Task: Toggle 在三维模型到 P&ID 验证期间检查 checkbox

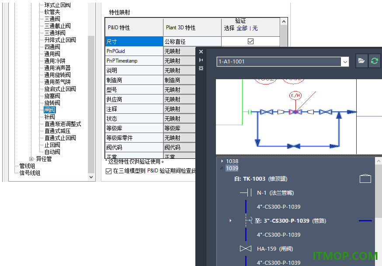Action: [x=109, y=171]
